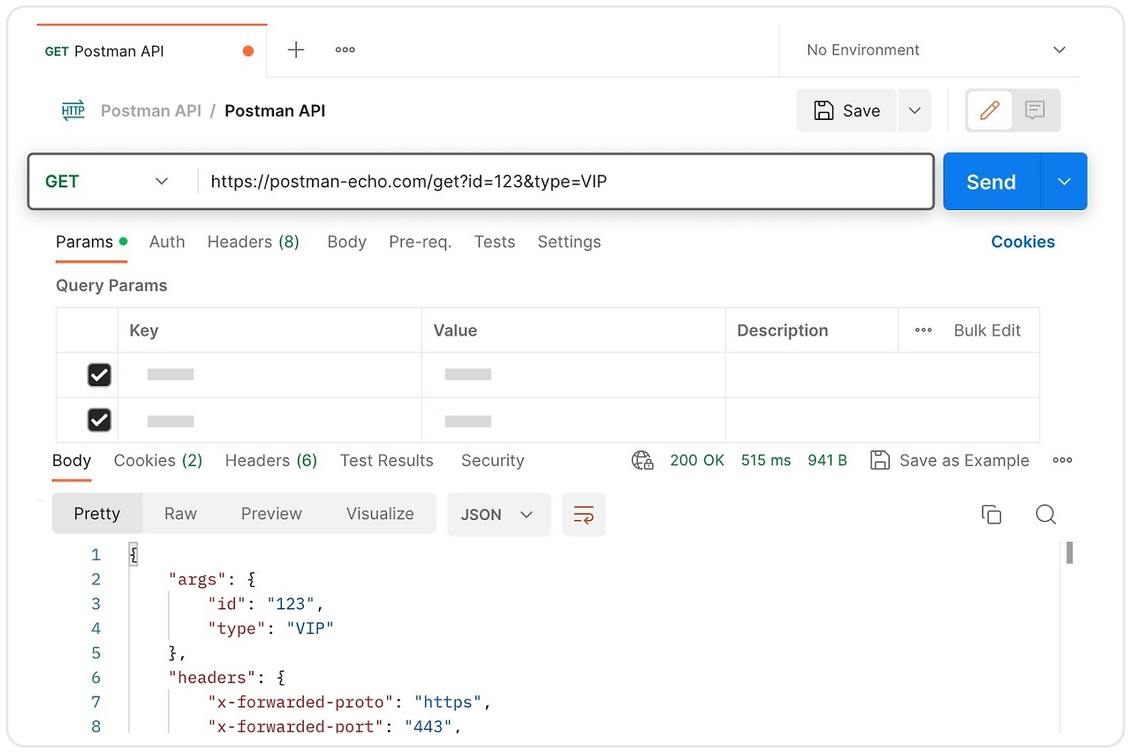Click the "args" key in response

(x=199, y=579)
